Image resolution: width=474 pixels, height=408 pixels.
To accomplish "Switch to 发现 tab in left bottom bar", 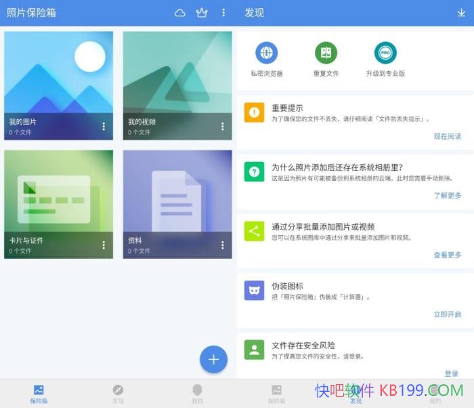I will [118, 393].
